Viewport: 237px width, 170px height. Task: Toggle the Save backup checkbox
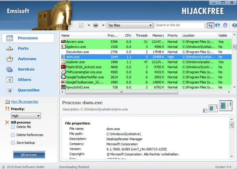pyautogui.click(x=13, y=143)
